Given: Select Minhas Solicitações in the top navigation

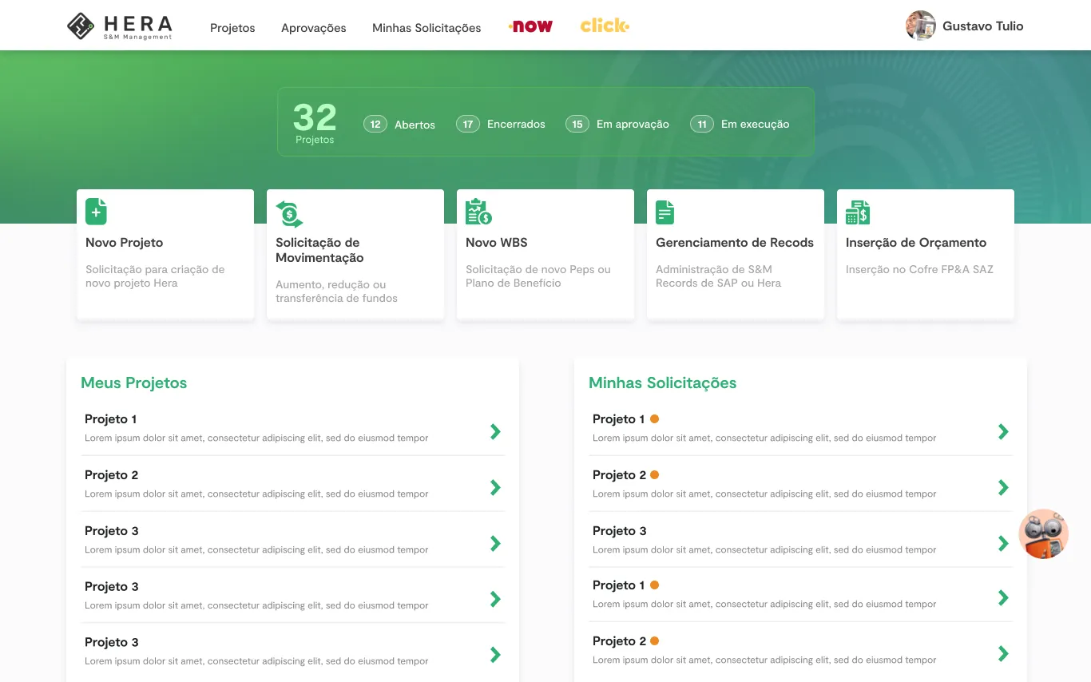Looking at the screenshot, I should tap(426, 28).
